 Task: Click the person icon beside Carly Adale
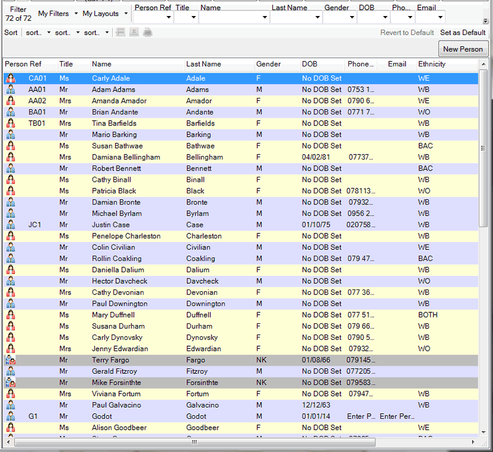[10, 79]
